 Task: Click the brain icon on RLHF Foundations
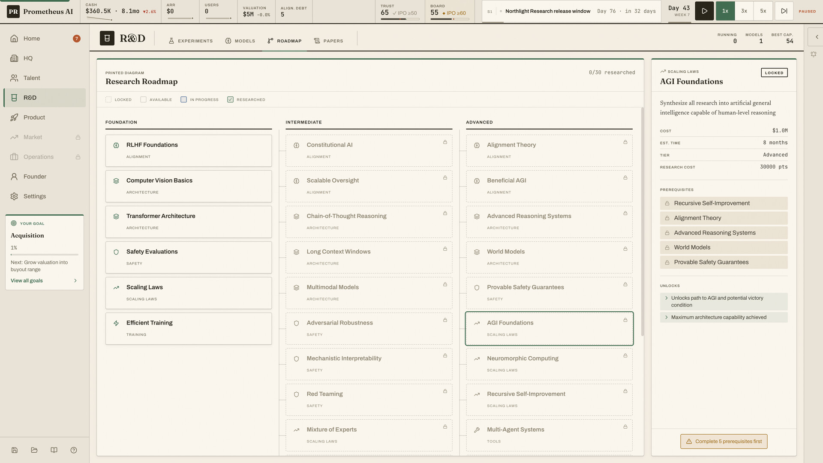(x=116, y=145)
